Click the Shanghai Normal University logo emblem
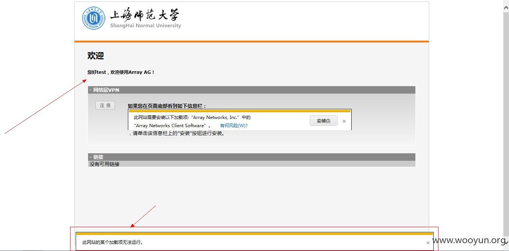Viewport: 509px width, 251px height. click(x=94, y=18)
